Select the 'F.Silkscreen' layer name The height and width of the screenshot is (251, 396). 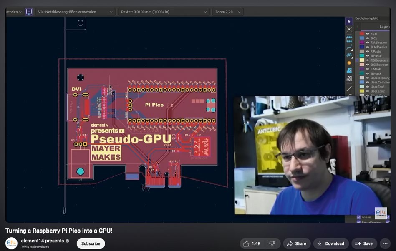(379, 60)
